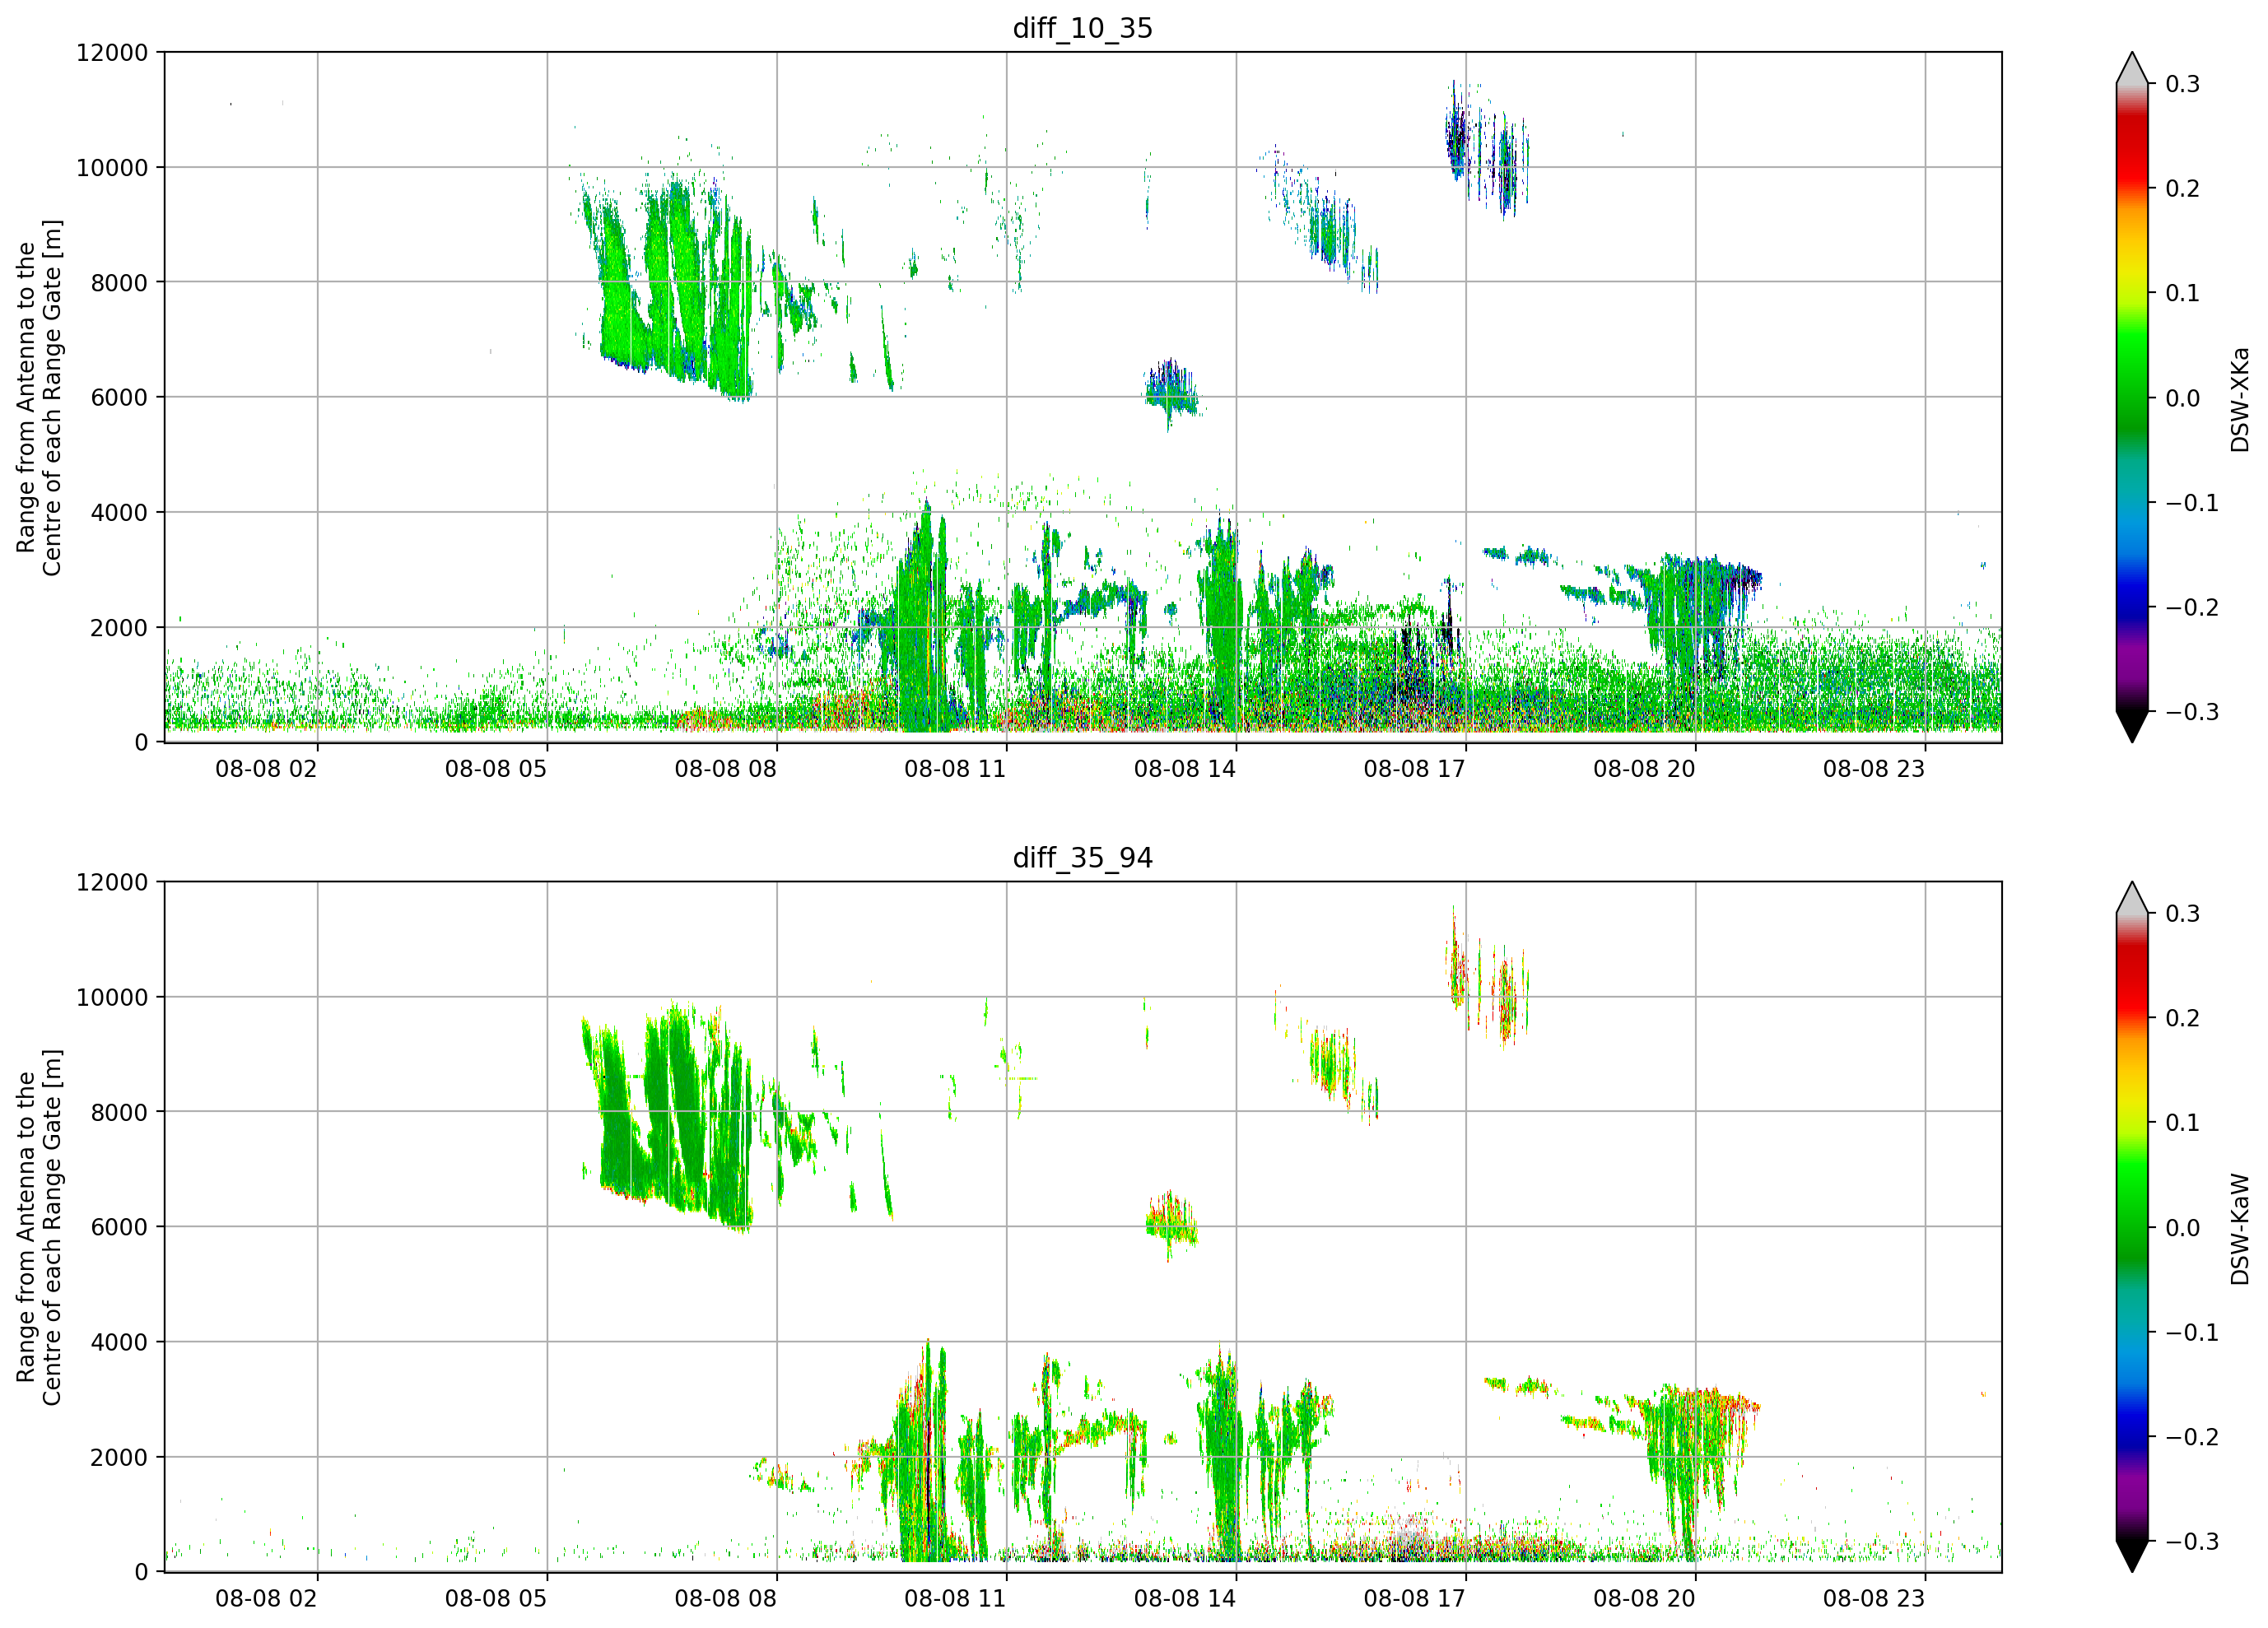Viewport: 2268px width, 1628px height.
Task: Click the −0.3 tick on DSW-KaW colorbar
Action: (2192, 1542)
